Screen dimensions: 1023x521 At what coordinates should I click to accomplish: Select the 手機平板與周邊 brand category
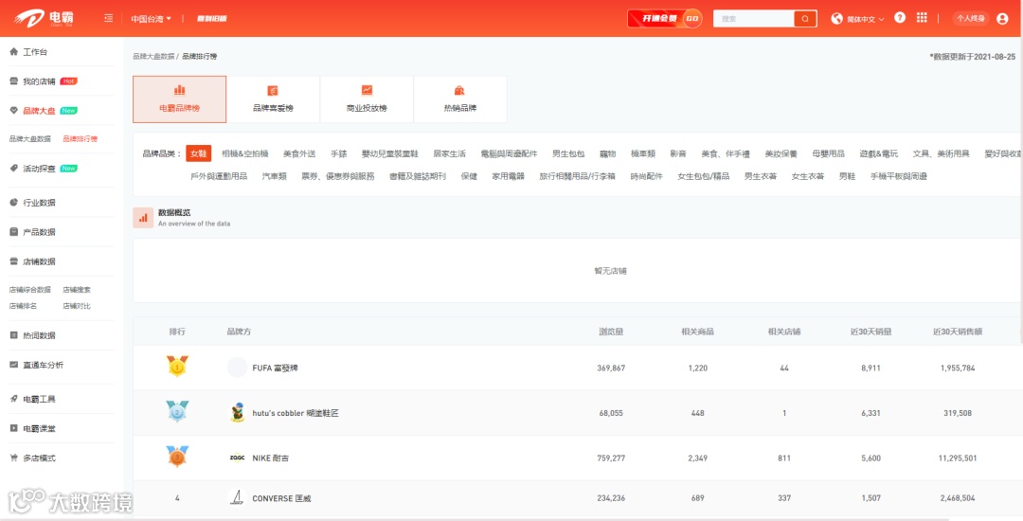tap(898, 176)
